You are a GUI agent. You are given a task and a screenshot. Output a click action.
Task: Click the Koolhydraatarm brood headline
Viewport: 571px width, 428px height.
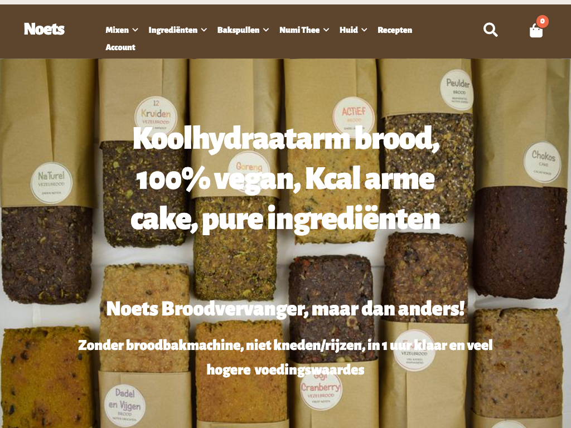click(x=285, y=179)
